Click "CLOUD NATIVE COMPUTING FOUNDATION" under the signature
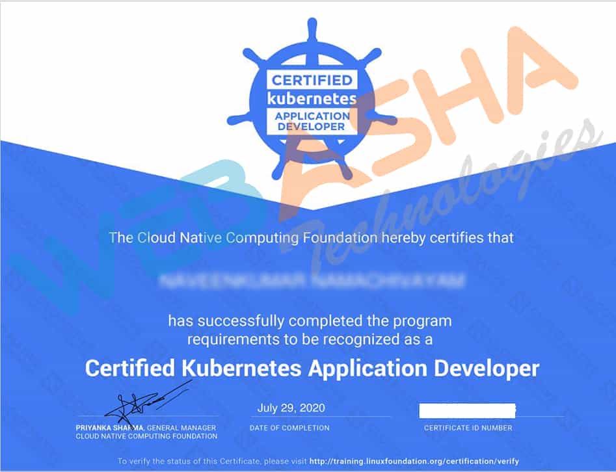Screen dimensions: 616x472 pyautogui.click(x=146, y=436)
